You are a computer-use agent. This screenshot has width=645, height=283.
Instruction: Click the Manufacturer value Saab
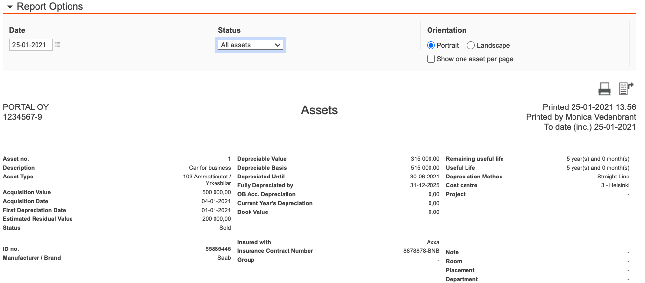tap(224, 258)
